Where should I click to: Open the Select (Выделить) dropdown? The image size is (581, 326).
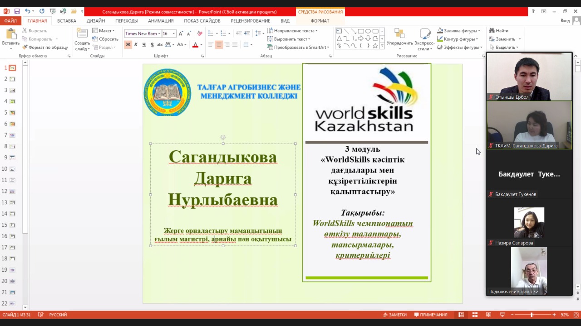pyautogui.click(x=503, y=47)
